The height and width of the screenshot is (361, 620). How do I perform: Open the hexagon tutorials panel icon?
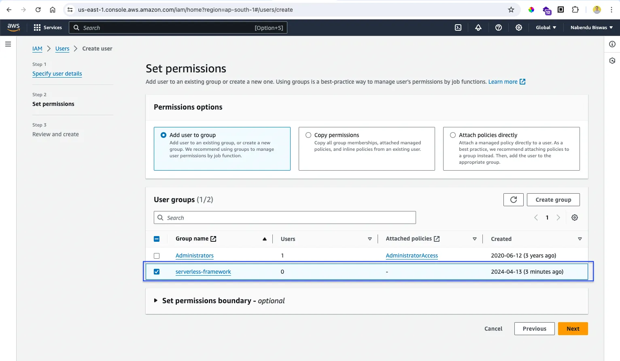[612, 61]
